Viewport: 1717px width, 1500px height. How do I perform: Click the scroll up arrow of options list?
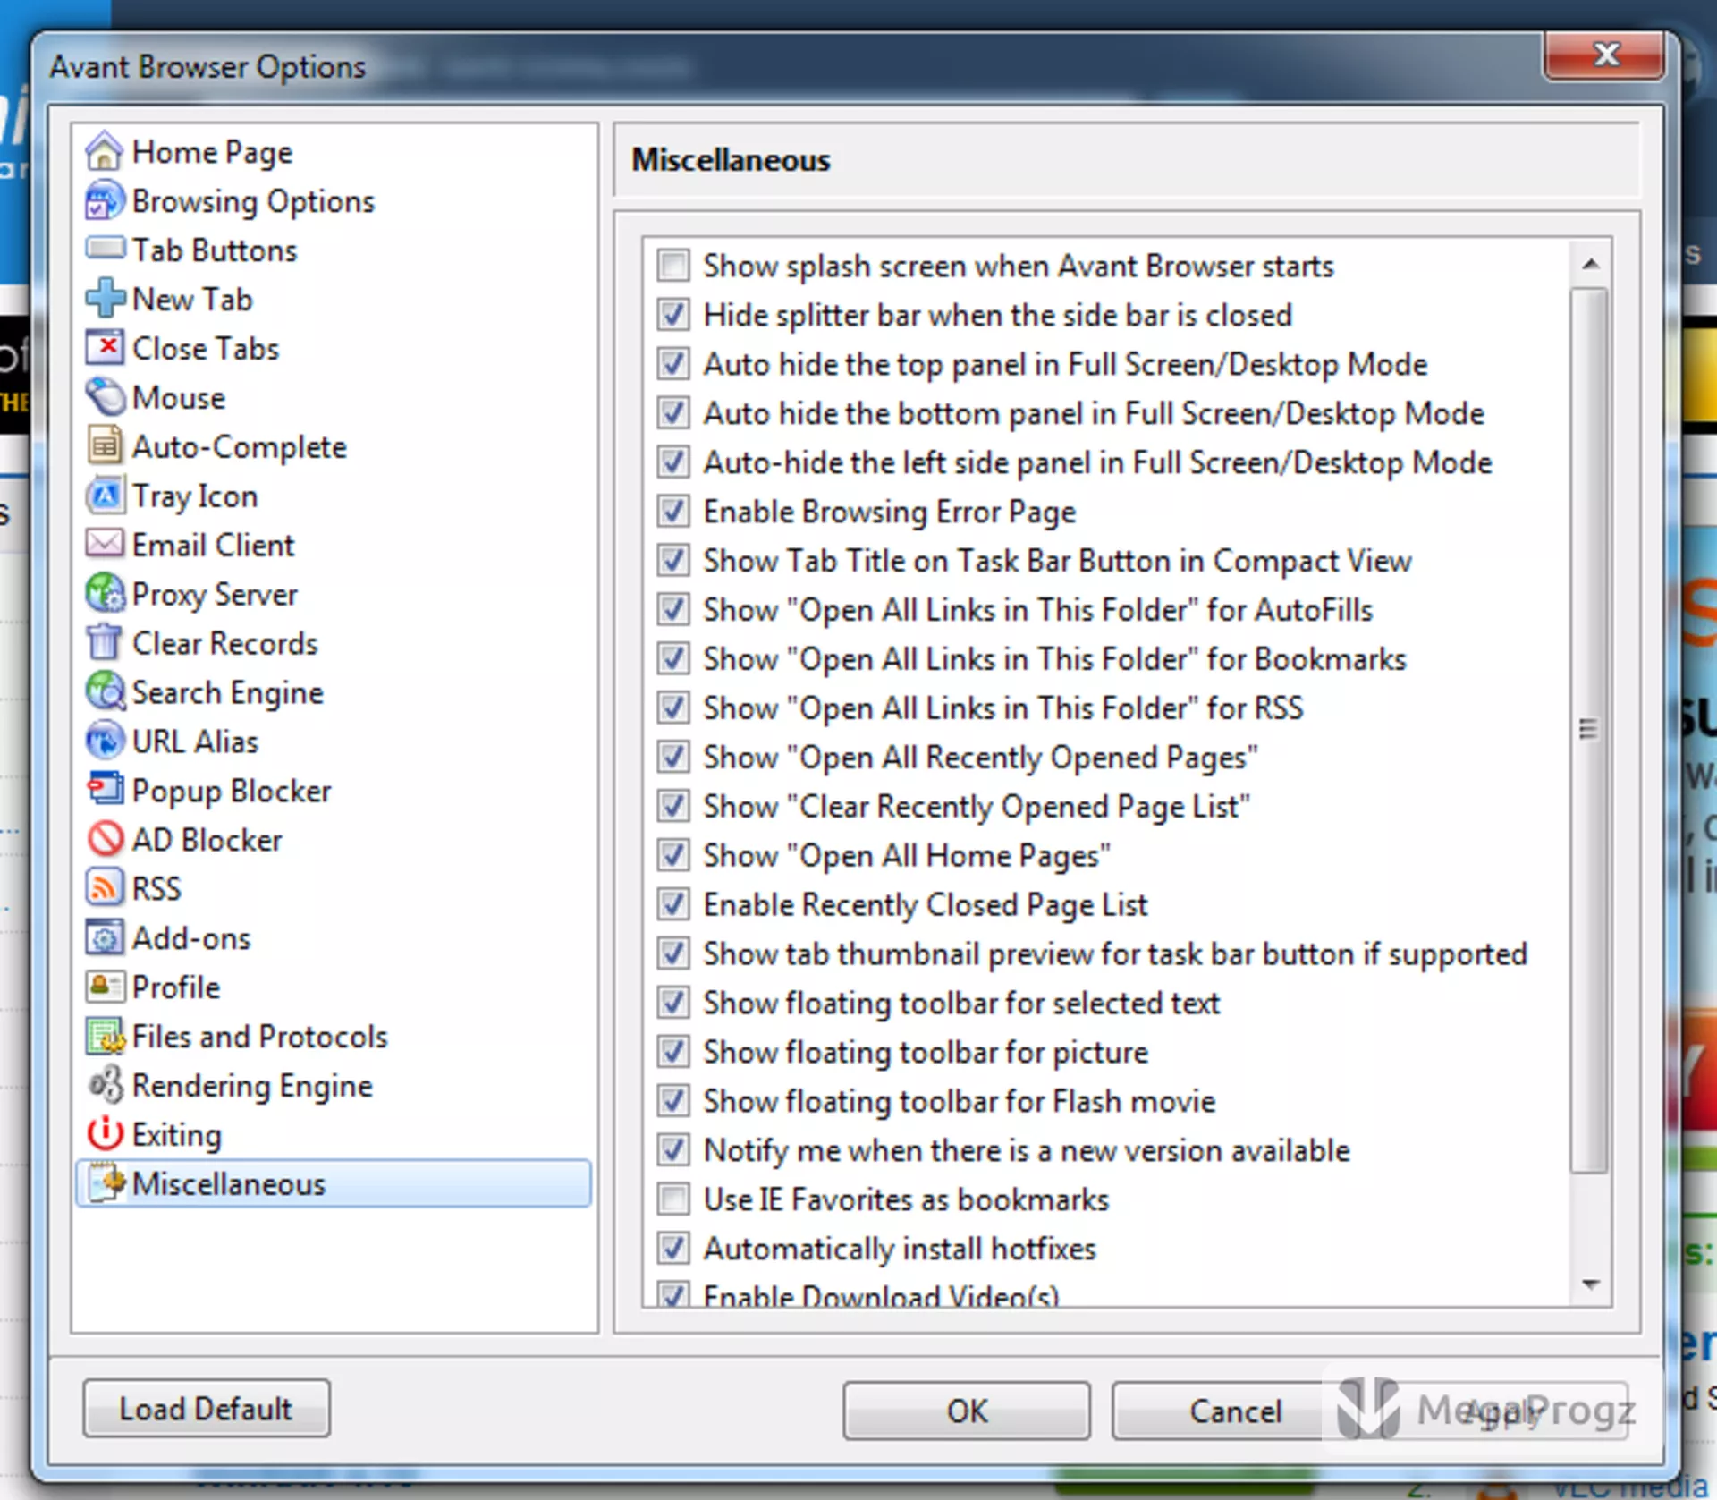(x=1590, y=263)
